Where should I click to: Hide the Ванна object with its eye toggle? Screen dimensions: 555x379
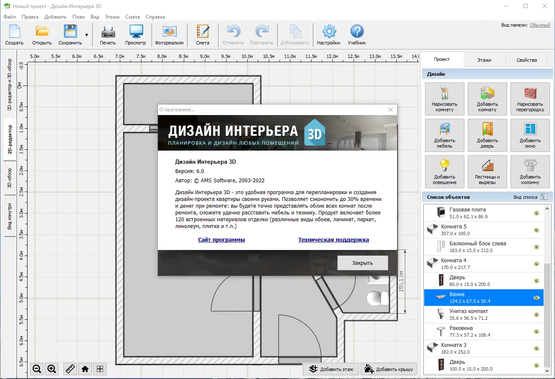click(x=537, y=297)
